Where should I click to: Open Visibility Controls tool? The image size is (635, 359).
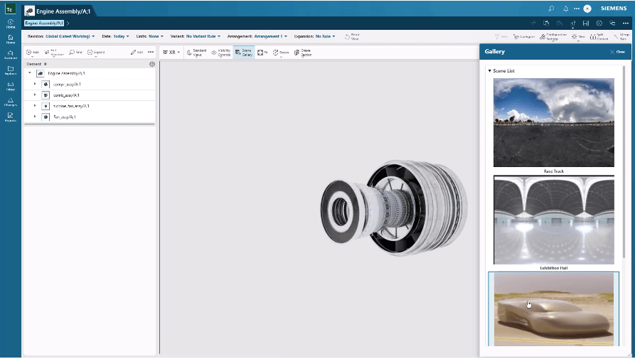pos(220,52)
